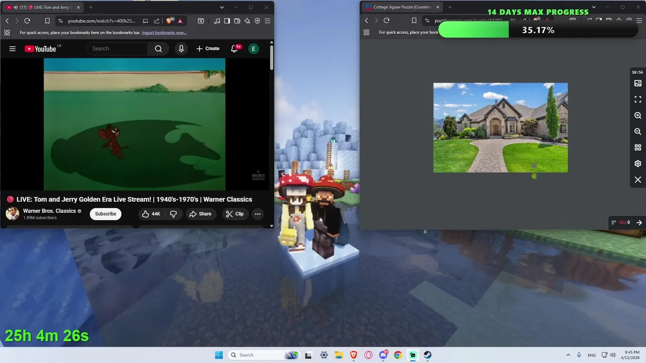Image resolution: width=646 pixels, height=363 pixels.
Task: Open YouTube notifications bell
Action: 234,49
